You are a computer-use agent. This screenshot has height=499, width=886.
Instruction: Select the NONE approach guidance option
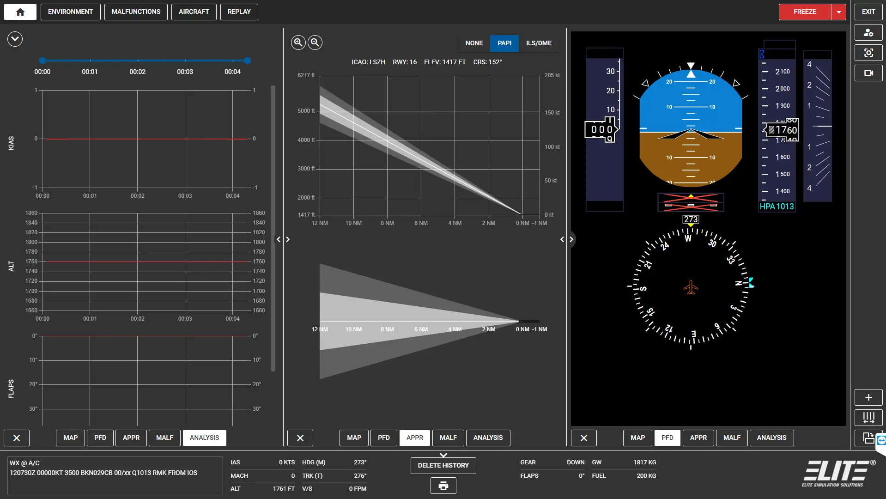pyautogui.click(x=474, y=43)
